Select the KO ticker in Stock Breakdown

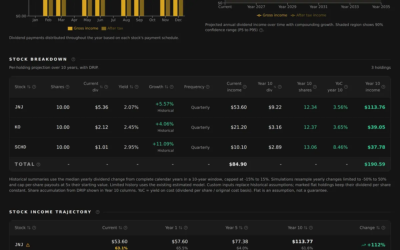(x=18, y=127)
